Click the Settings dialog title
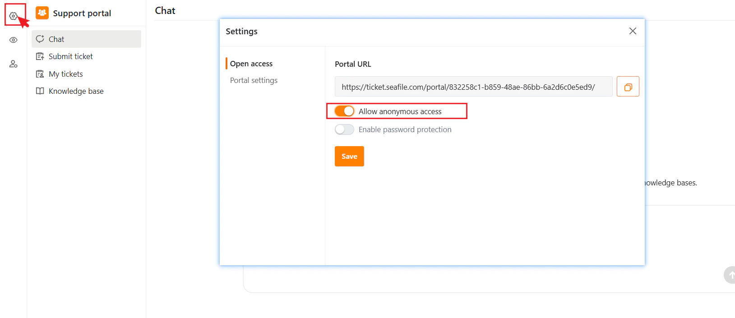The image size is (735, 318). [241, 31]
